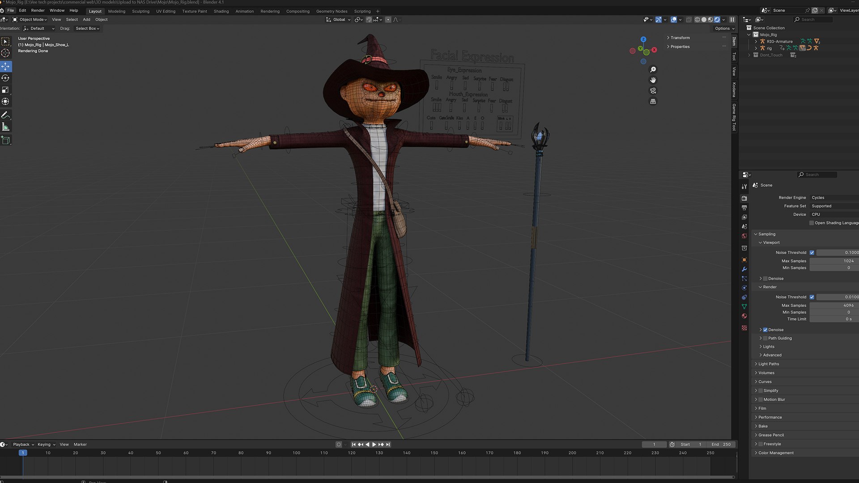The image size is (859, 483).
Task: Select the Measure tool
Action: (x=6, y=127)
